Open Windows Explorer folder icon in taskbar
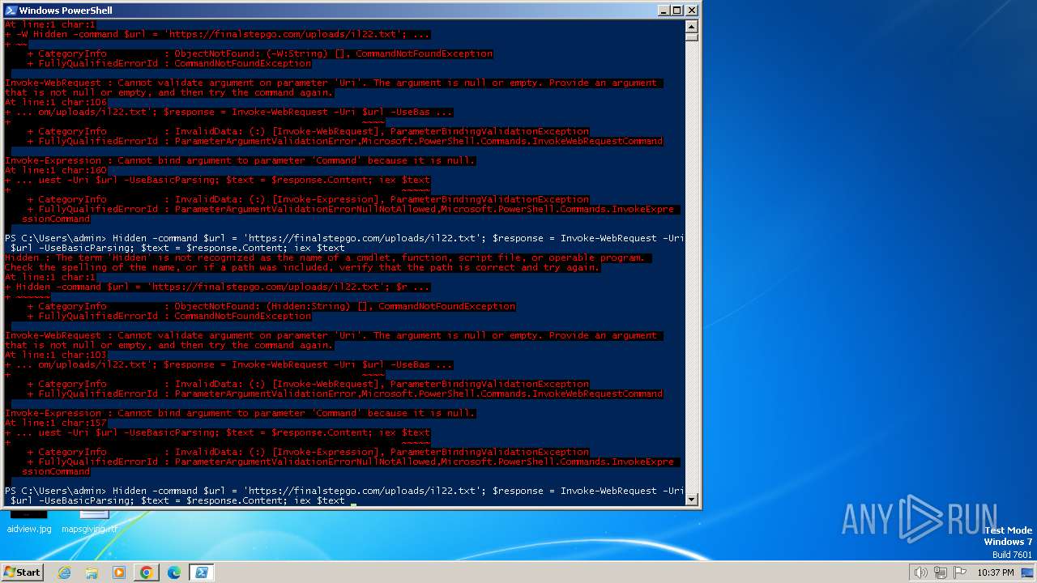The height and width of the screenshot is (583, 1037). (92, 572)
